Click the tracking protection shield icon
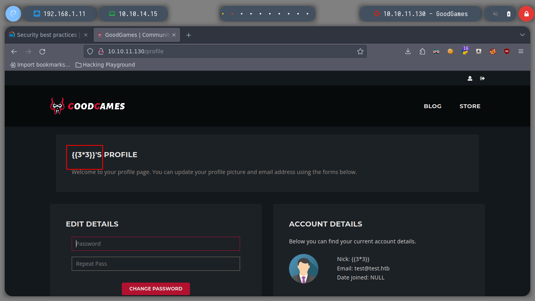Viewport: 535px width, 301px height. (90, 51)
